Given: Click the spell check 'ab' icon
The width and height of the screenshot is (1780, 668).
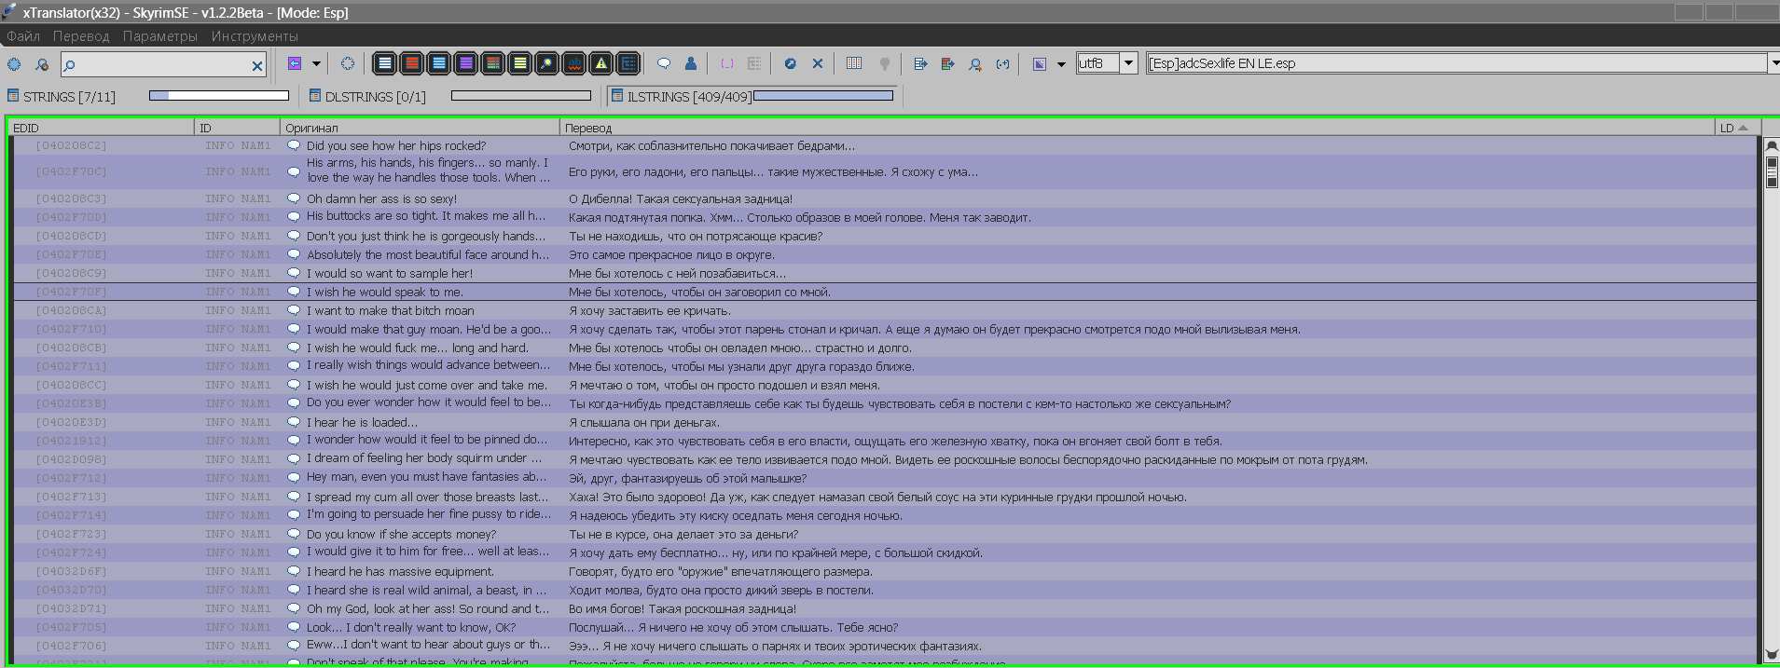Looking at the screenshot, I should pos(574,63).
